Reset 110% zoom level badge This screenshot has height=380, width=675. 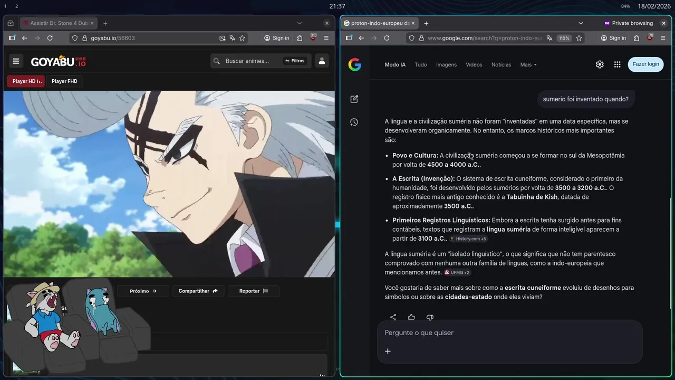(564, 38)
